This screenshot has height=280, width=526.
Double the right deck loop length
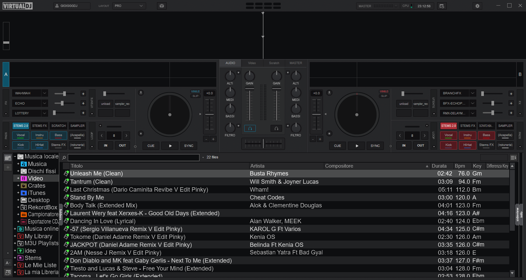coord(425,135)
